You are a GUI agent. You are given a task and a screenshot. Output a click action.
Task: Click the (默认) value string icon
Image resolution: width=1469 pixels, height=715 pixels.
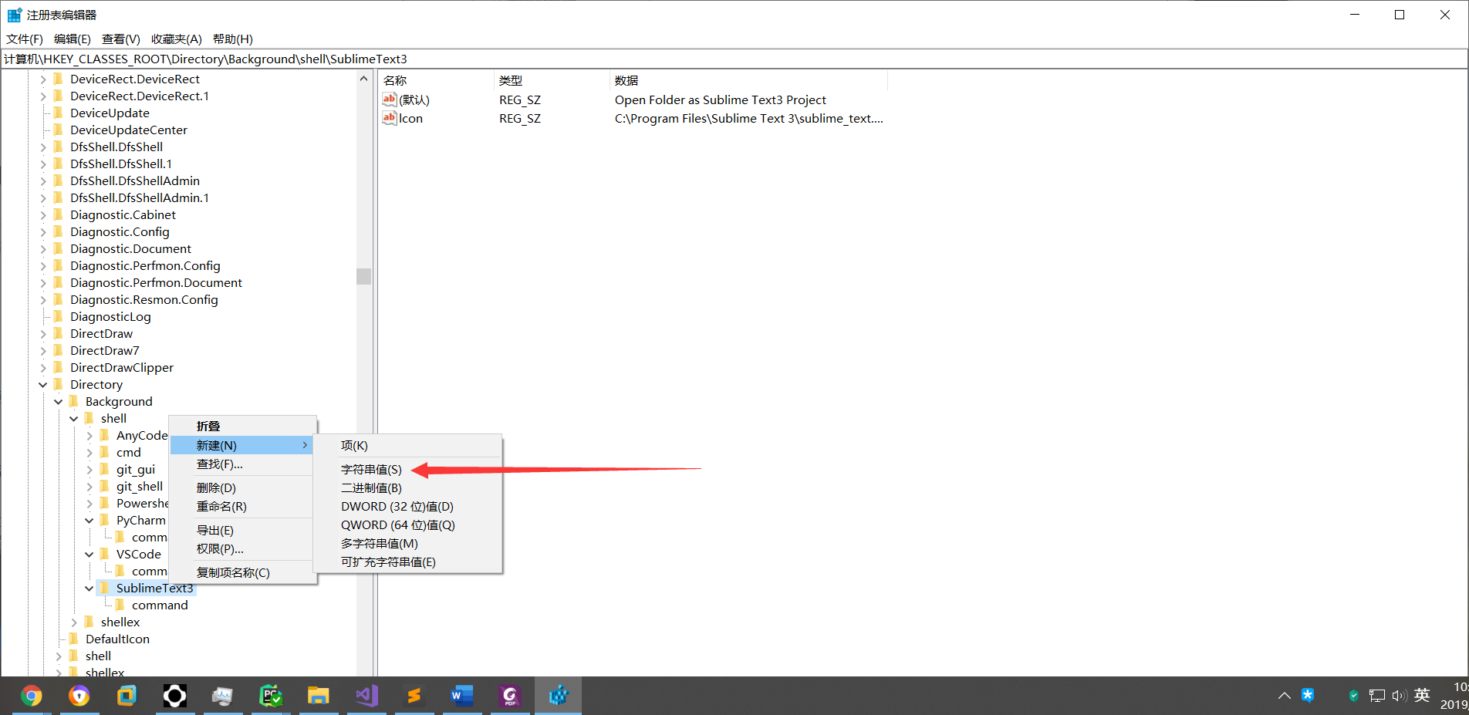point(390,99)
